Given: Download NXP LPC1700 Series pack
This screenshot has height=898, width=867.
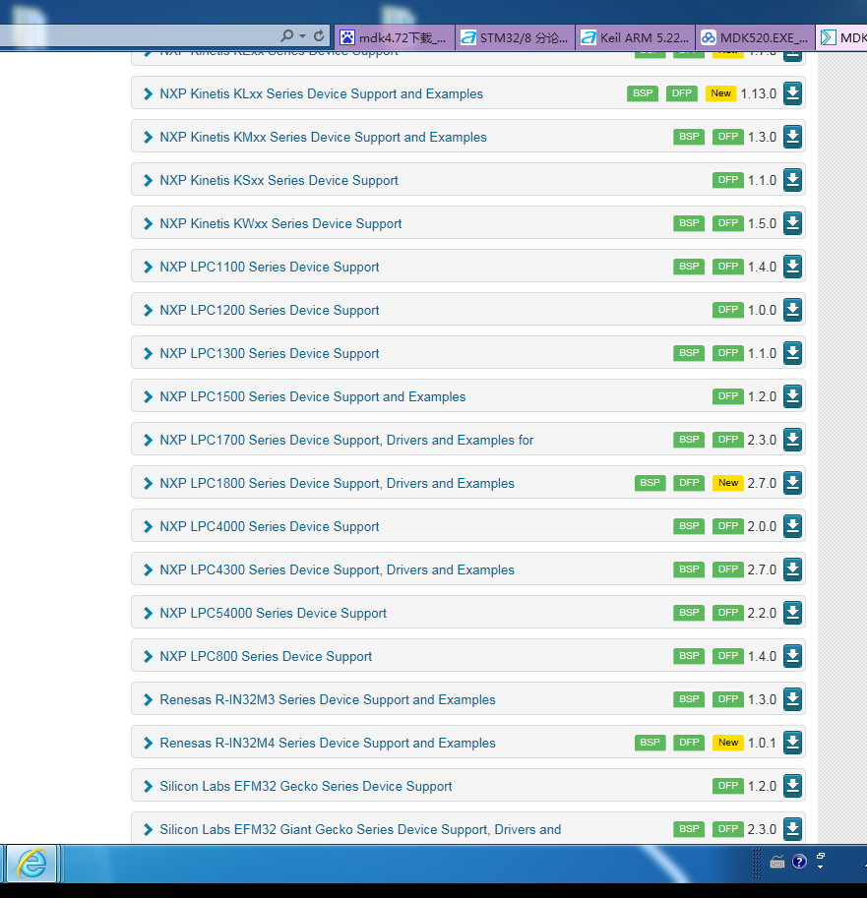Looking at the screenshot, I should (x=792, y=440).
